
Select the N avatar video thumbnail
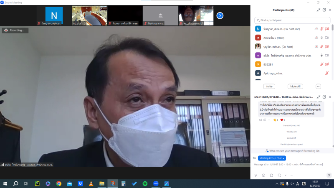click(54, 15)
